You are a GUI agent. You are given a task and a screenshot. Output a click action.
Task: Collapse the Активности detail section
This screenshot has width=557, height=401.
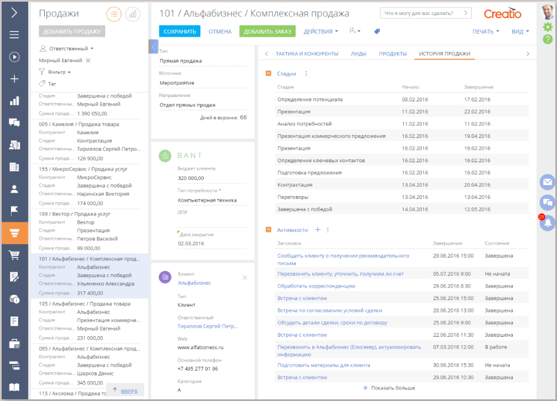click(268, 230)
